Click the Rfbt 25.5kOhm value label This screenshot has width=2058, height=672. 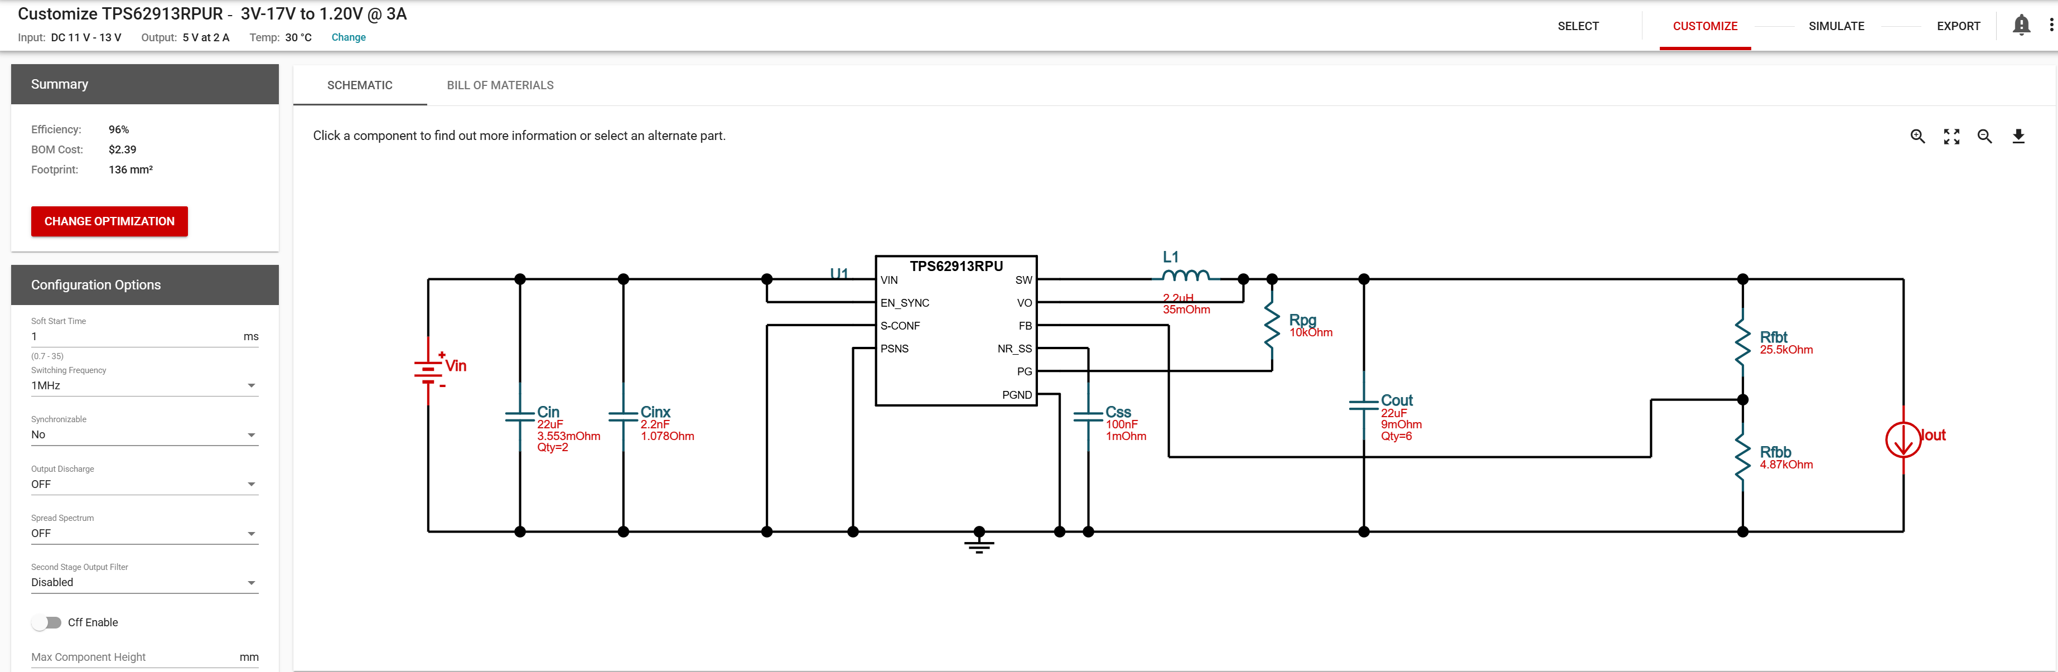pos(1786,350)
